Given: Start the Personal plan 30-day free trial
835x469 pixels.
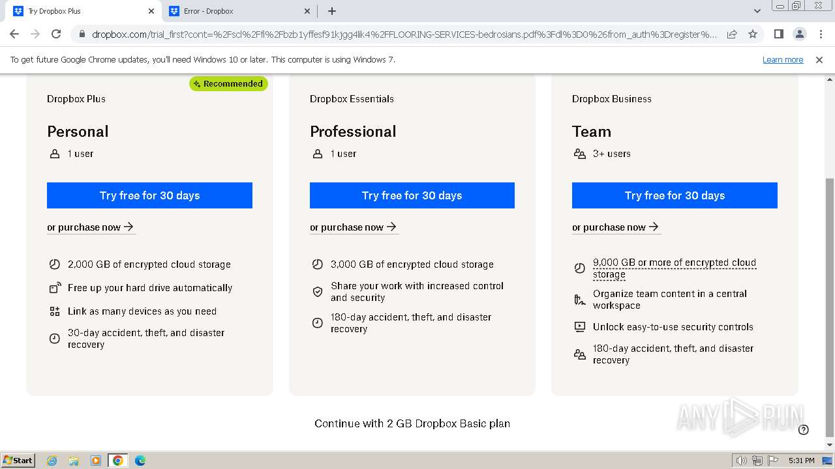Looking at the screenshot, I should (x=149, y=195).
